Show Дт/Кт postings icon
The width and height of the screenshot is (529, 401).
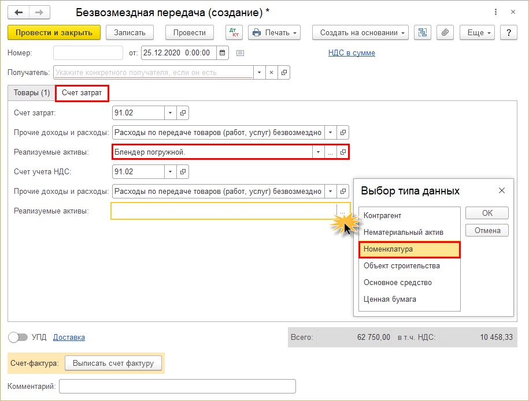pos(234,33)
